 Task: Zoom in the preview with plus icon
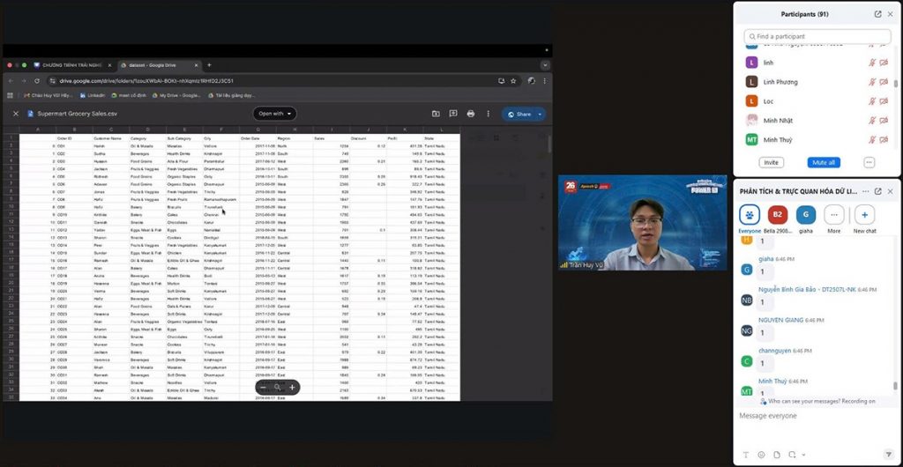coord(292,388)
